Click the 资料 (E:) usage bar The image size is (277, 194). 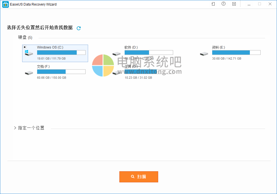tap(236, 52)
